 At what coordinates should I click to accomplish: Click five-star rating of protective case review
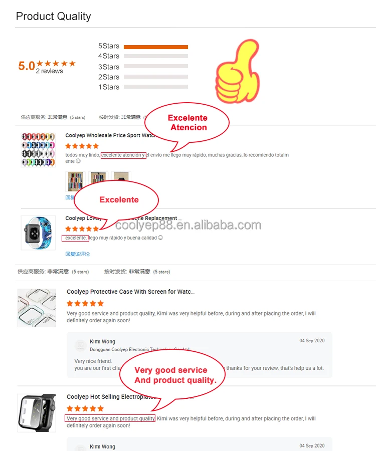point(85,304)
